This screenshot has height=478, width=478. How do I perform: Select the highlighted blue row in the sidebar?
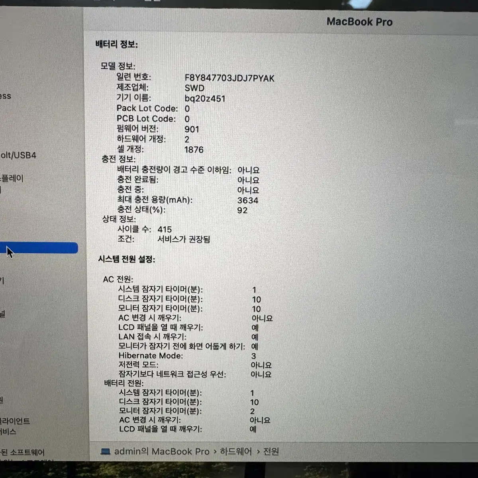tap(39, 248)
